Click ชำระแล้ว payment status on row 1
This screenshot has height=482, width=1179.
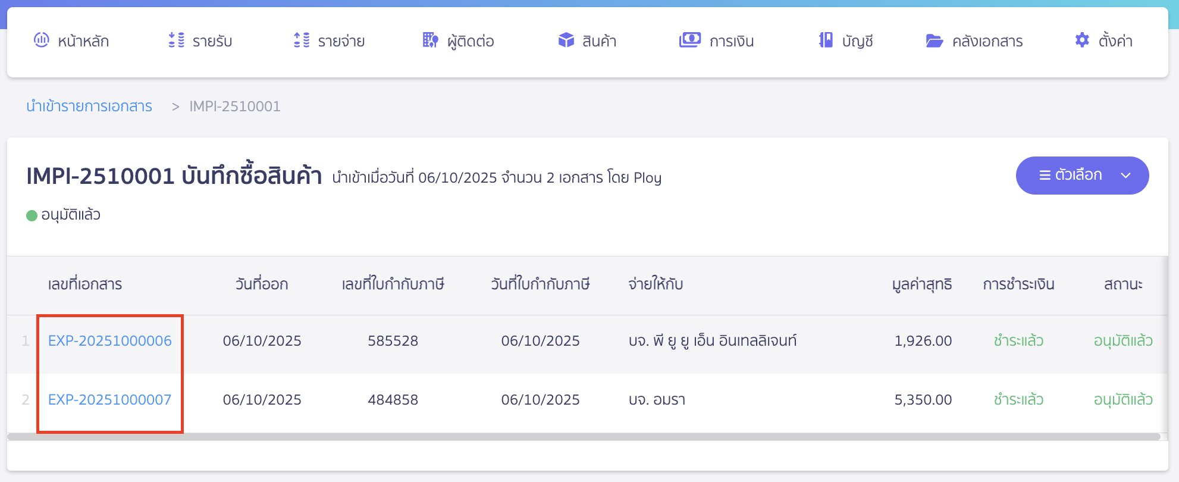point(1018,340)
